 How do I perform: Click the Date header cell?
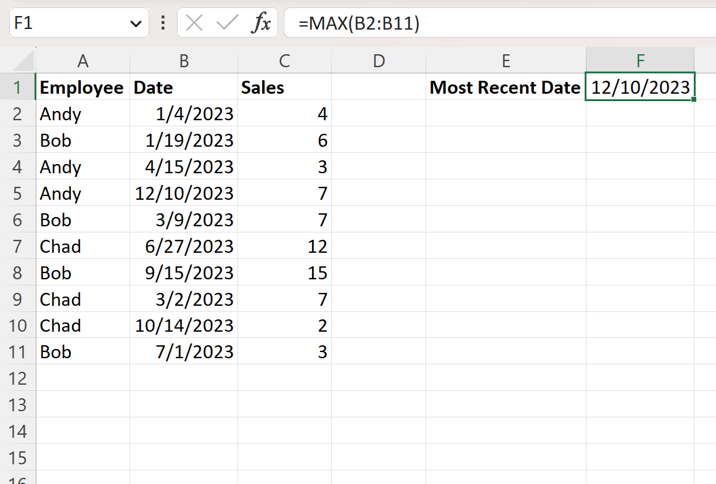(x=184, y=87)
